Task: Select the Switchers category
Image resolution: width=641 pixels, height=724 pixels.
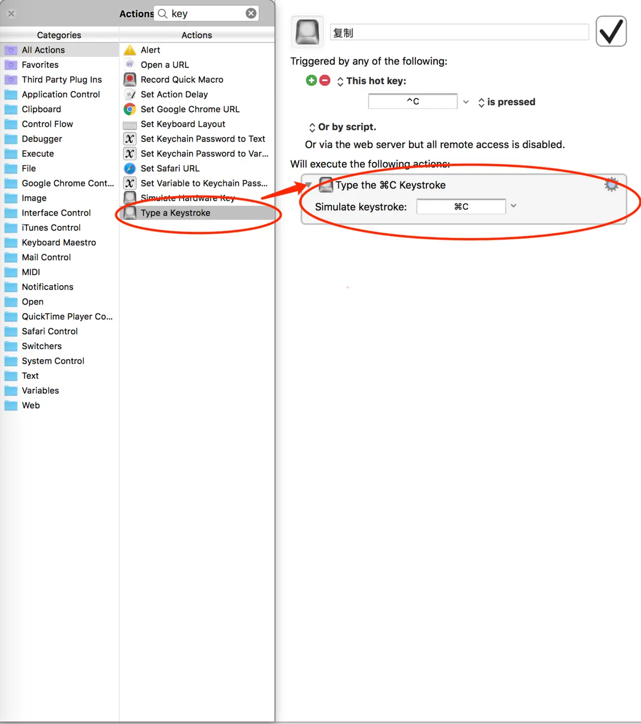Action: point(60,346)
